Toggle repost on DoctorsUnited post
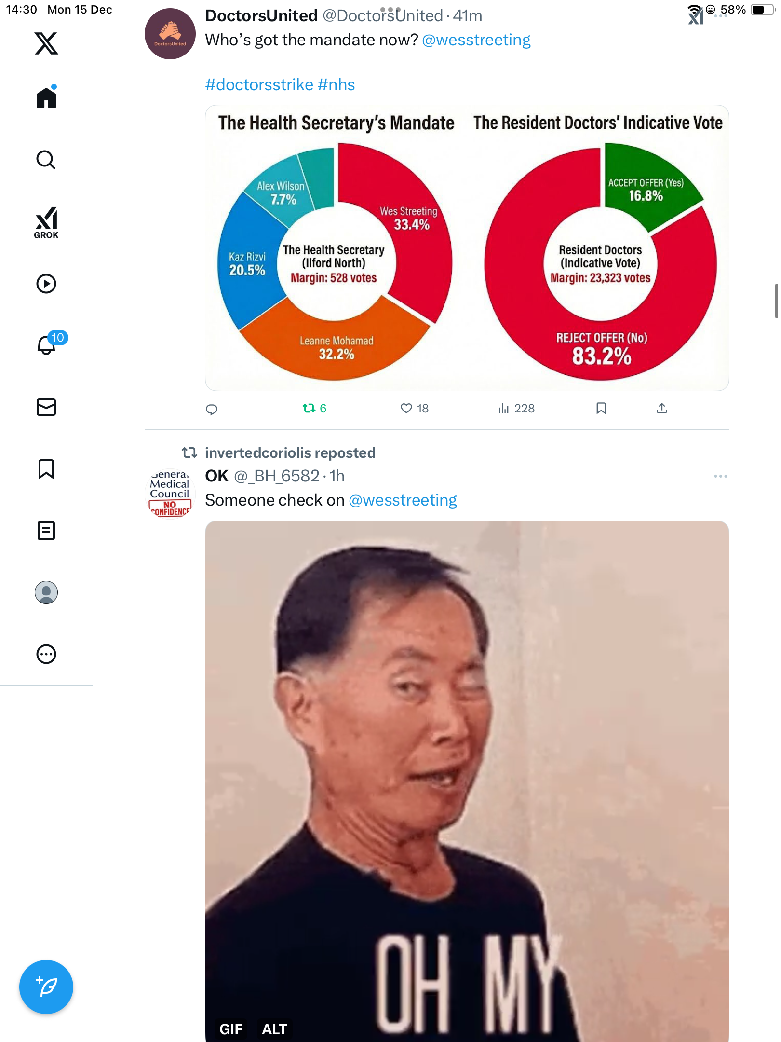Image resolution: width=781 pixels, height=1042 pixels. click(314, 409)
